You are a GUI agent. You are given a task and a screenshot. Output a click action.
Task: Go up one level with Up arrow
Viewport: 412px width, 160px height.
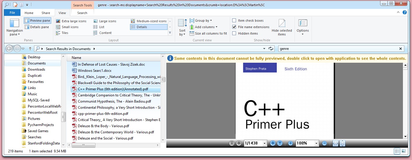point(30,49)
